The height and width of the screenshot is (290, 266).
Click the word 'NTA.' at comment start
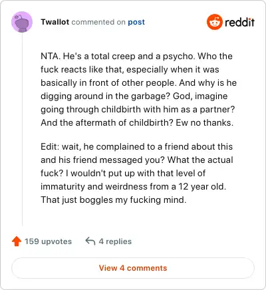(x=51, y=56)
